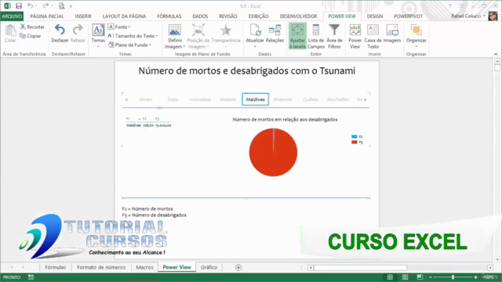The image size is (502, 282).
Task: Switch to the REVISÃO tab
Action: (228, 16)
